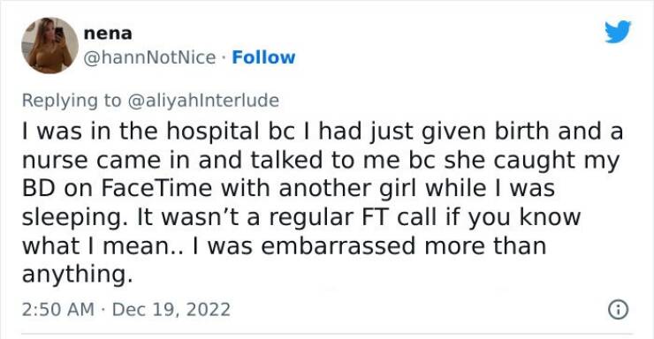Open the tweet info circle icon
The image size is (654, 339).
(x=618, y=310)
